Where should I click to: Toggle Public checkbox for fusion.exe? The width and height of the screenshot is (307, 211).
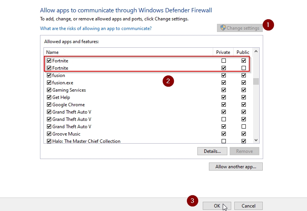[x=244, y=83]
